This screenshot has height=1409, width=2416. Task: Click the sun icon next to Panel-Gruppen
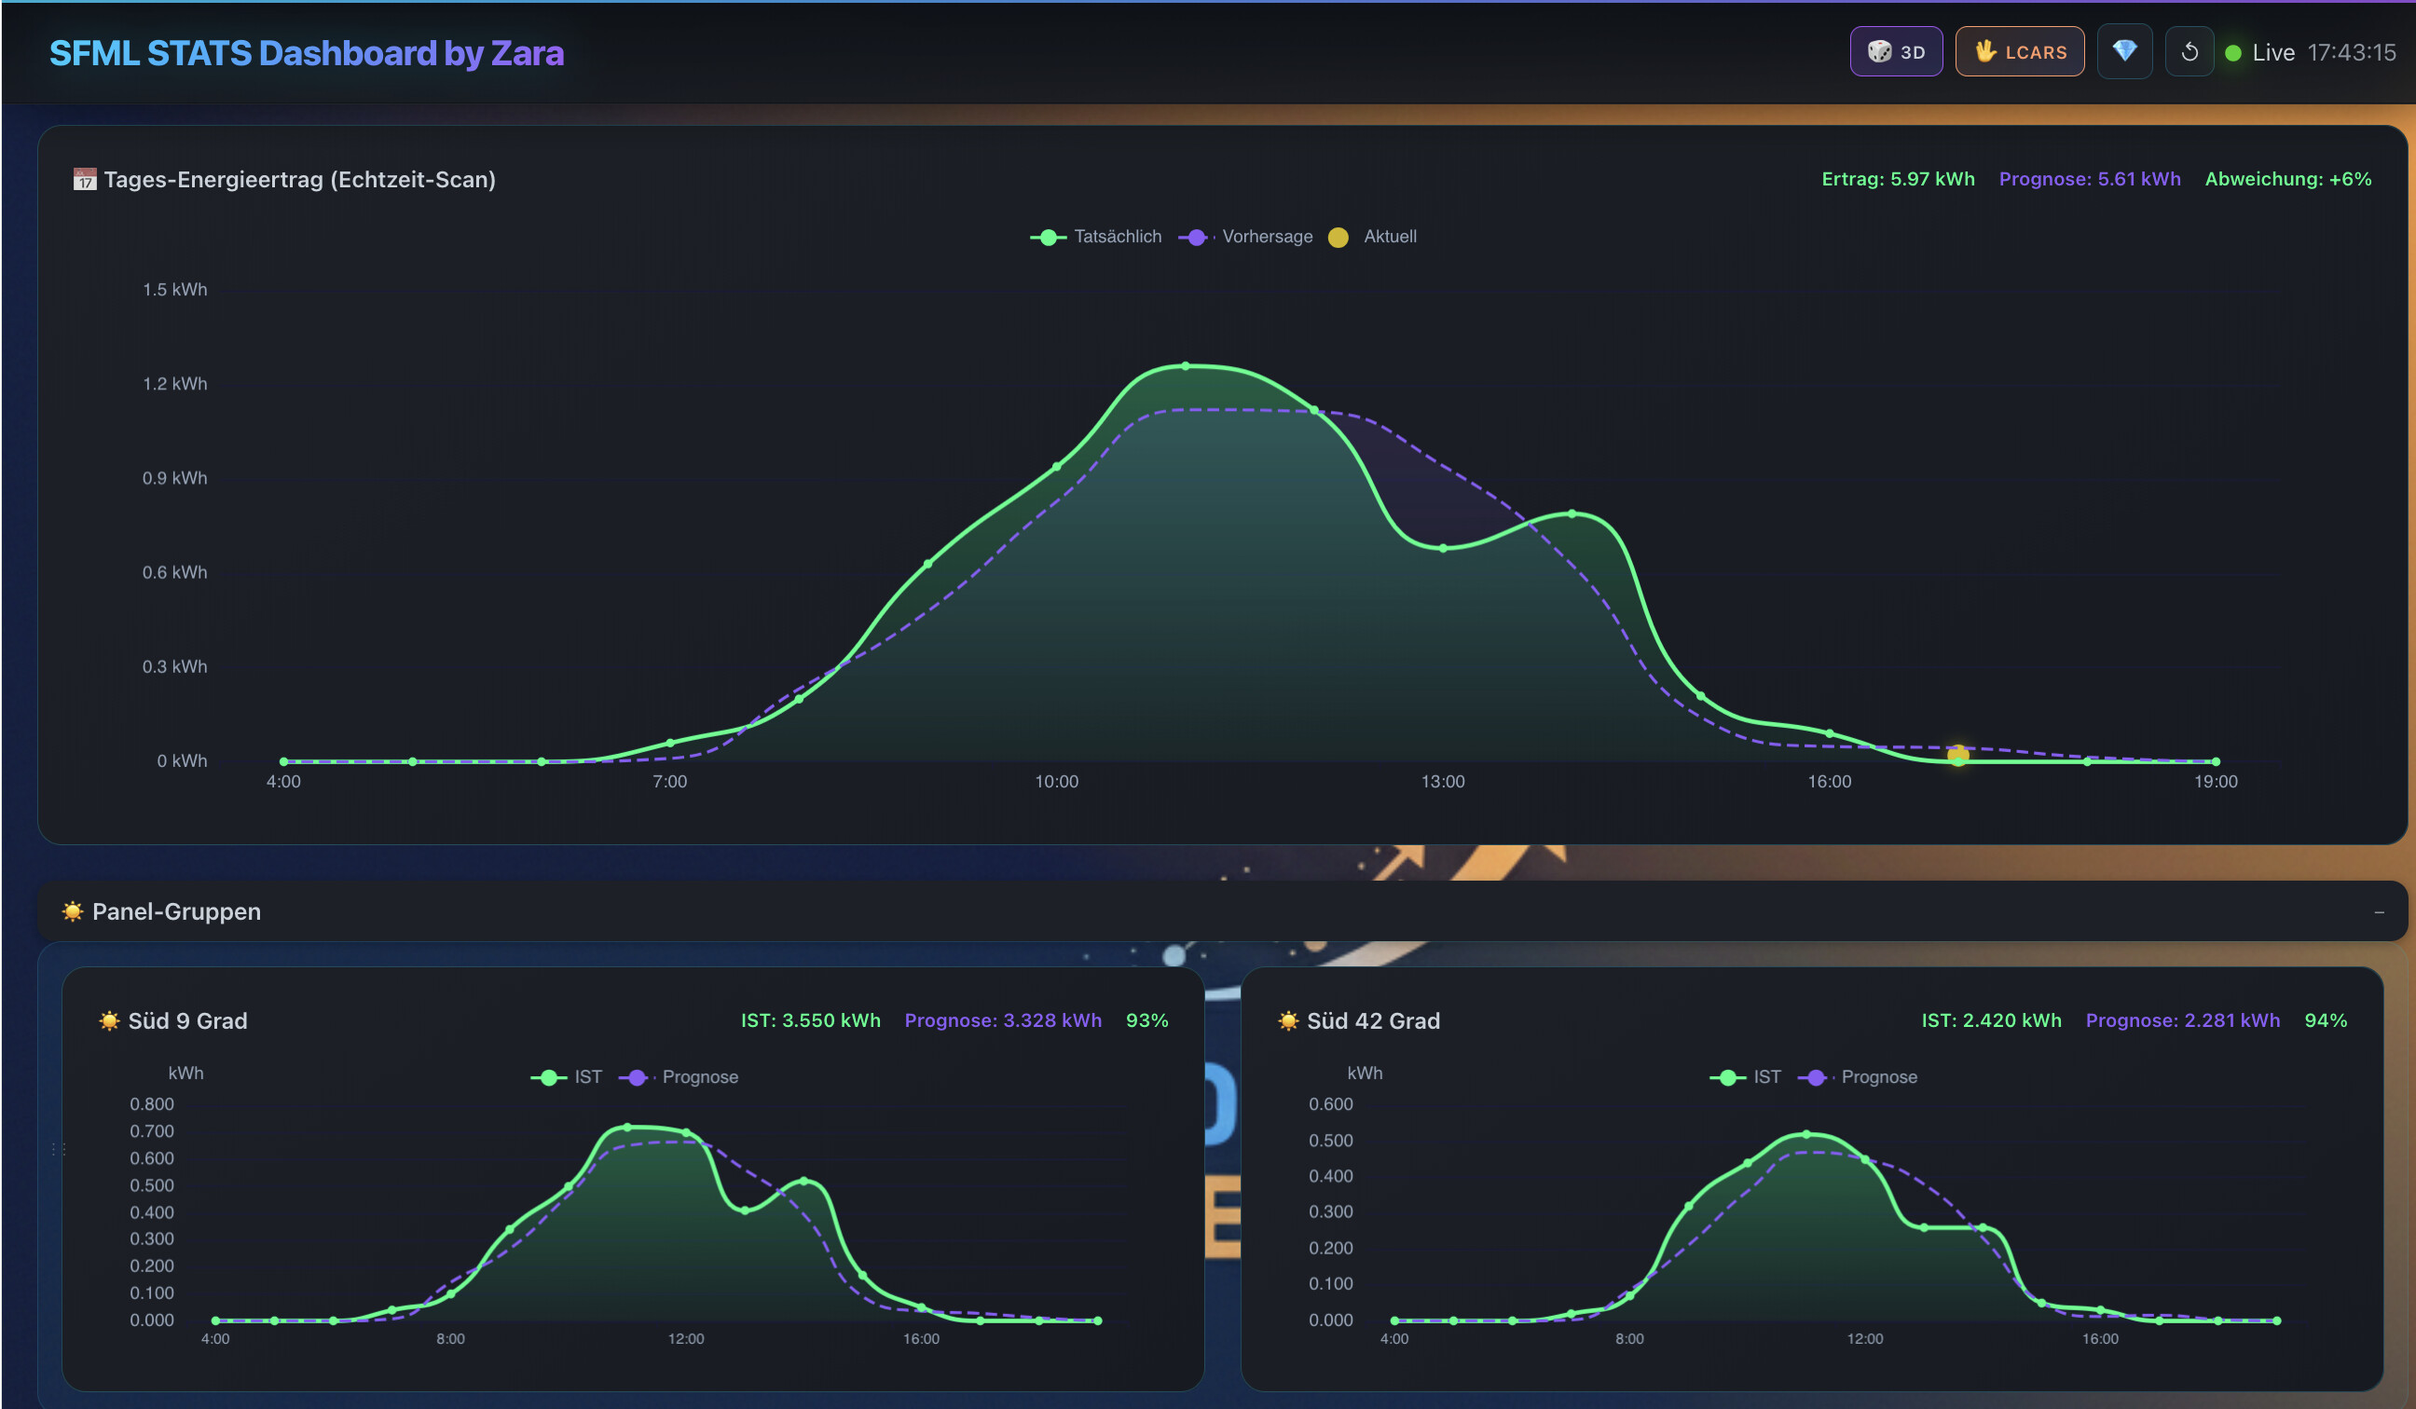click(x=72, y=911)
